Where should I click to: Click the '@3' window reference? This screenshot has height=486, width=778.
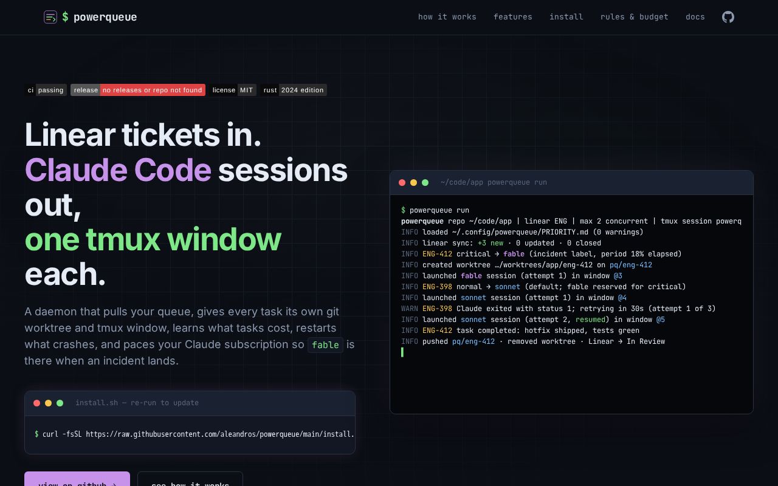coord(618,276)
